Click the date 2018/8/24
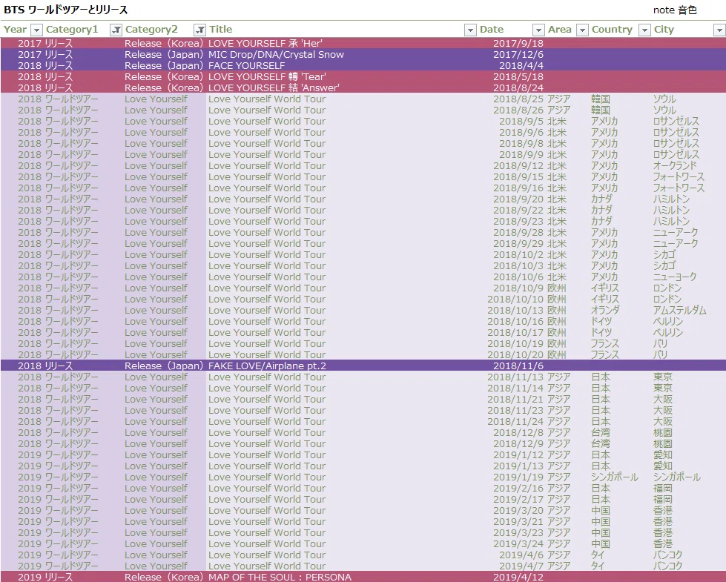 pyautogui.click(x=518, y=88)
